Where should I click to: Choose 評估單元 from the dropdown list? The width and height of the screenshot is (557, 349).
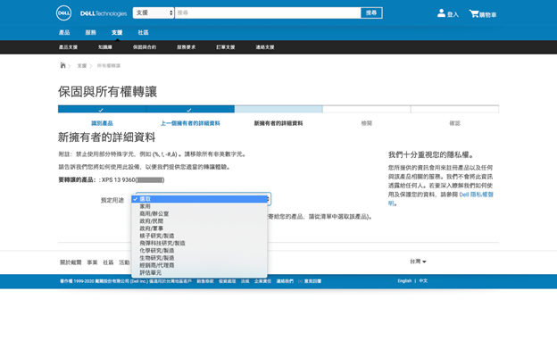(x=199, y=272)
